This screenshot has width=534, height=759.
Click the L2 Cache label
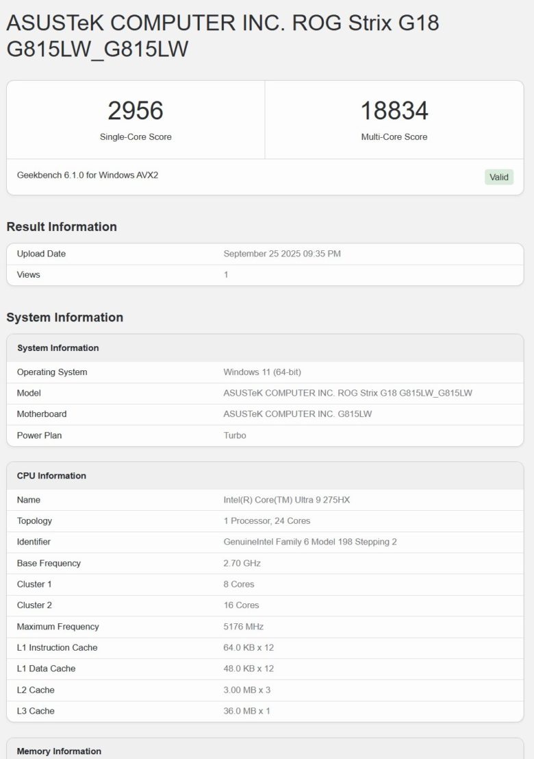click(x=36, y=690)
